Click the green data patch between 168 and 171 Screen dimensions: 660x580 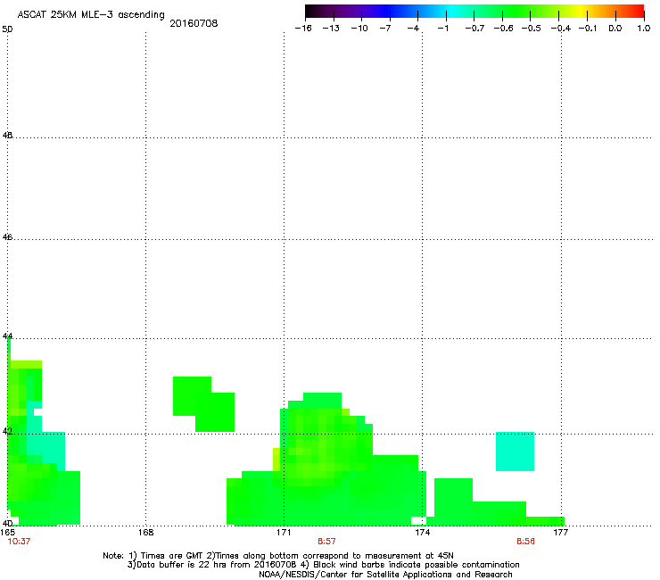pos(203,404)
